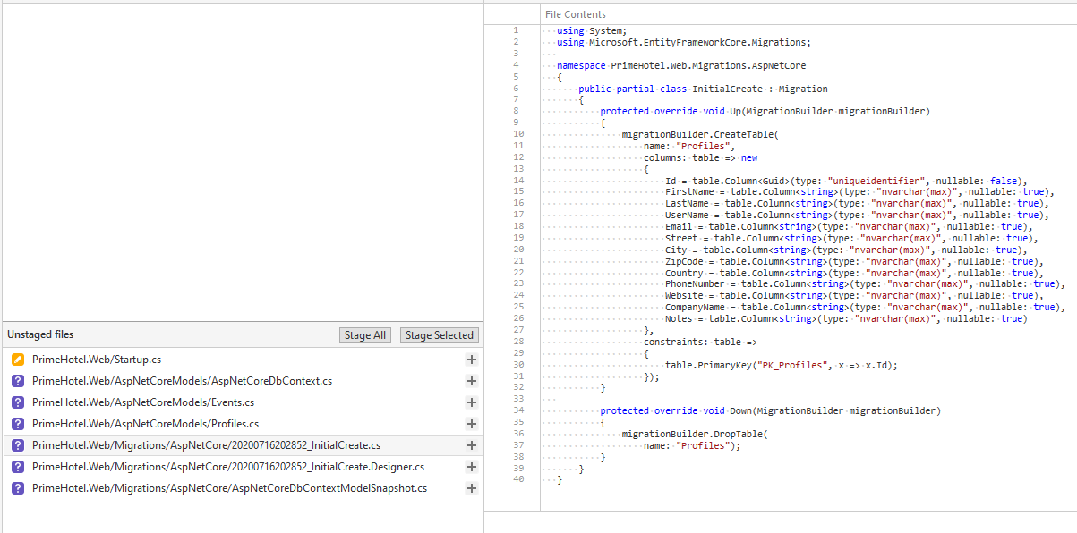
Task: Select 20200716202852_InitialCreate.cs file row
Action: [243, 445]
